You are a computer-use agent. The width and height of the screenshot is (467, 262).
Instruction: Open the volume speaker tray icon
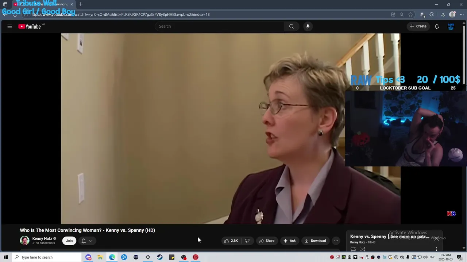425,257
